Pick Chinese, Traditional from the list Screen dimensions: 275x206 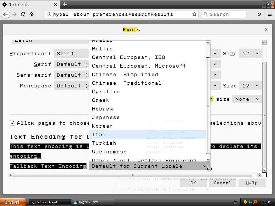[147, 83]
